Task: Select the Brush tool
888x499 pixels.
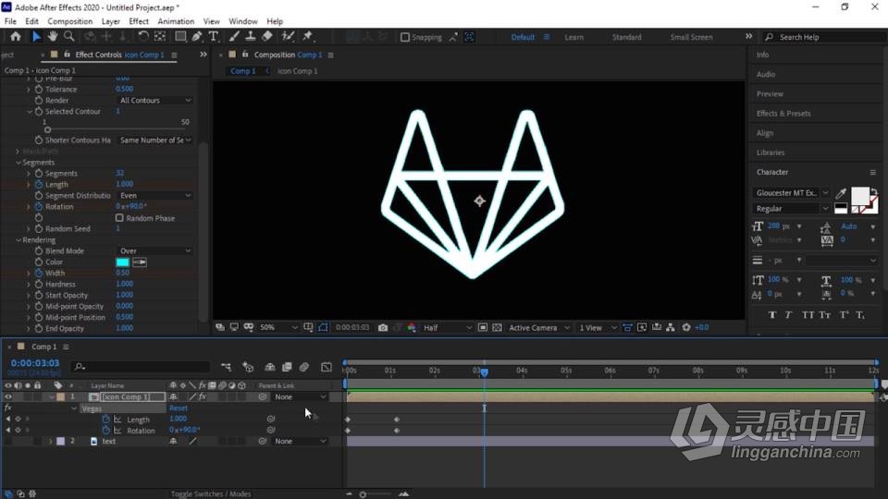Action: (x=234, y=37)
